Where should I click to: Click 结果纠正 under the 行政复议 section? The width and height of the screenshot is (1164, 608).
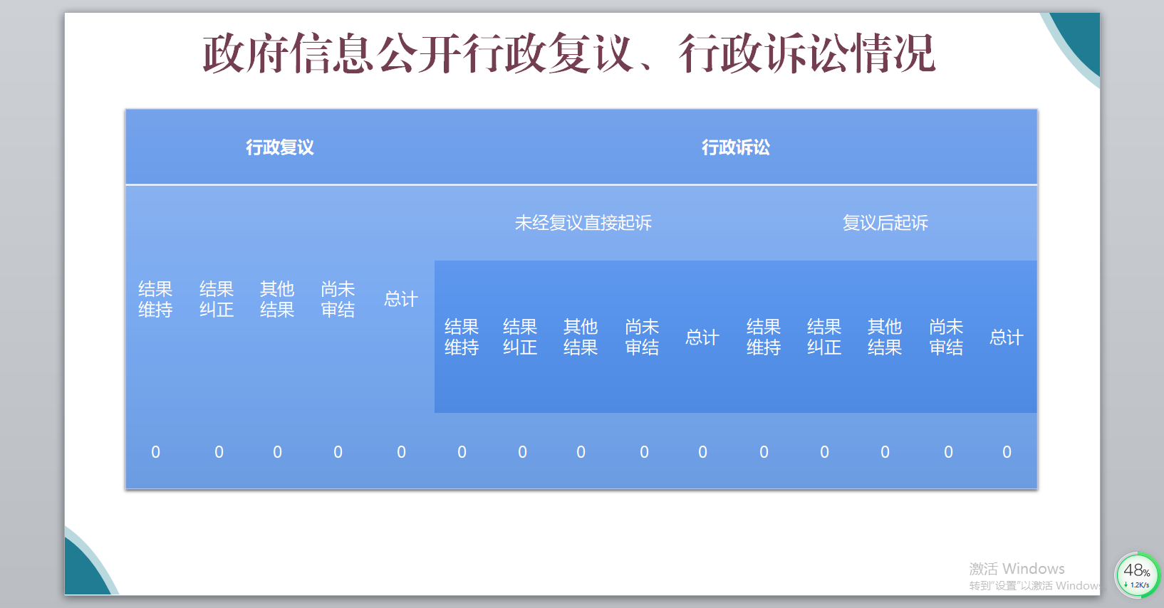pos(217,299)
